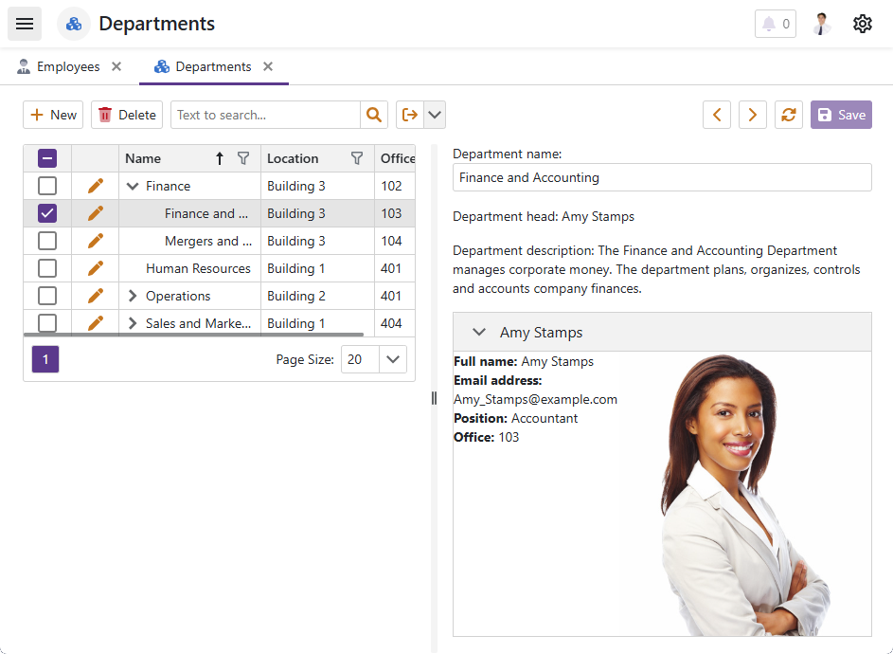Click the Departments logo icon in header
Screen dimensions: 893x654
point(74,24)
